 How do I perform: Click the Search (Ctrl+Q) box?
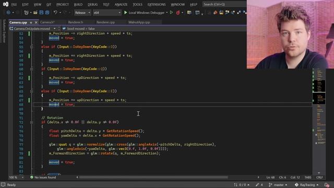(224, 4)
